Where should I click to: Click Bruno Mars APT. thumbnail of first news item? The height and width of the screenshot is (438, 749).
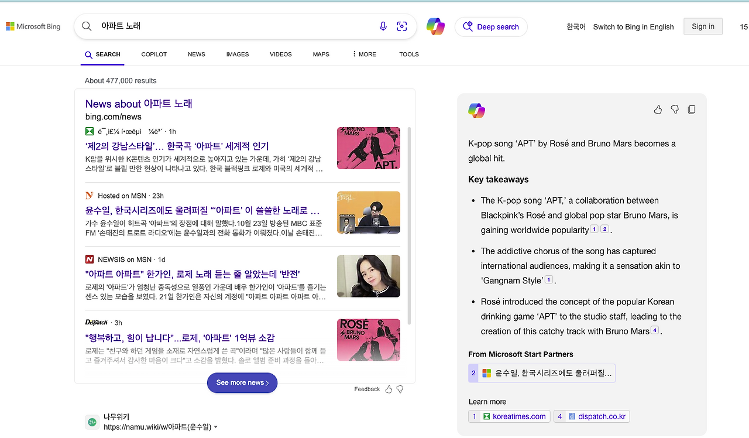click(x=369, y=148)
